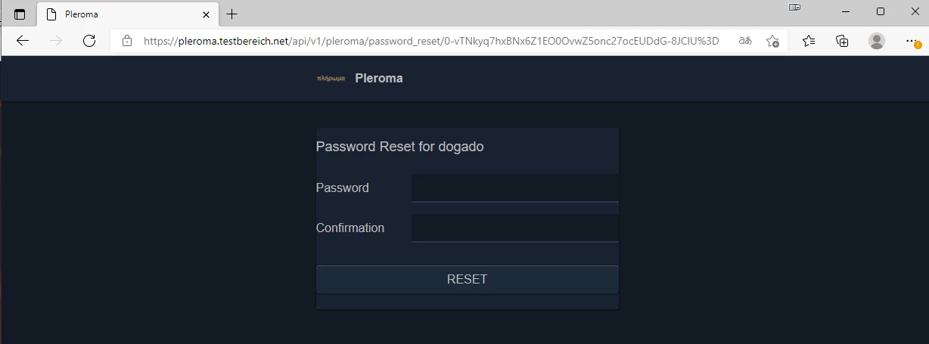The image size is (929, 344).
Task: Click the site lock icon in address bar
Action: [127, 41]
